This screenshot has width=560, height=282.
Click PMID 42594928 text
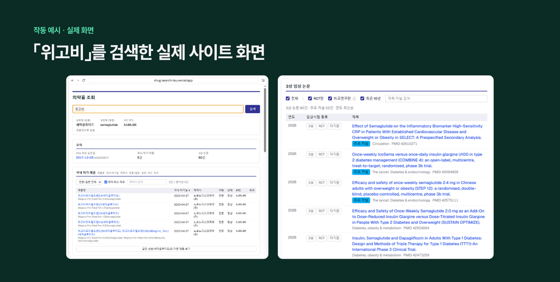tap(445, 172)
